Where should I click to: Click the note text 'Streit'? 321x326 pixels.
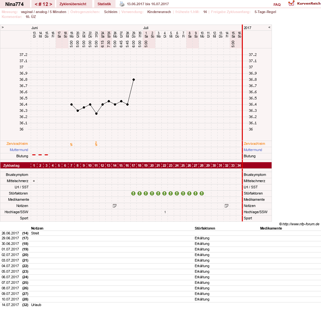(x=35, y=233)
